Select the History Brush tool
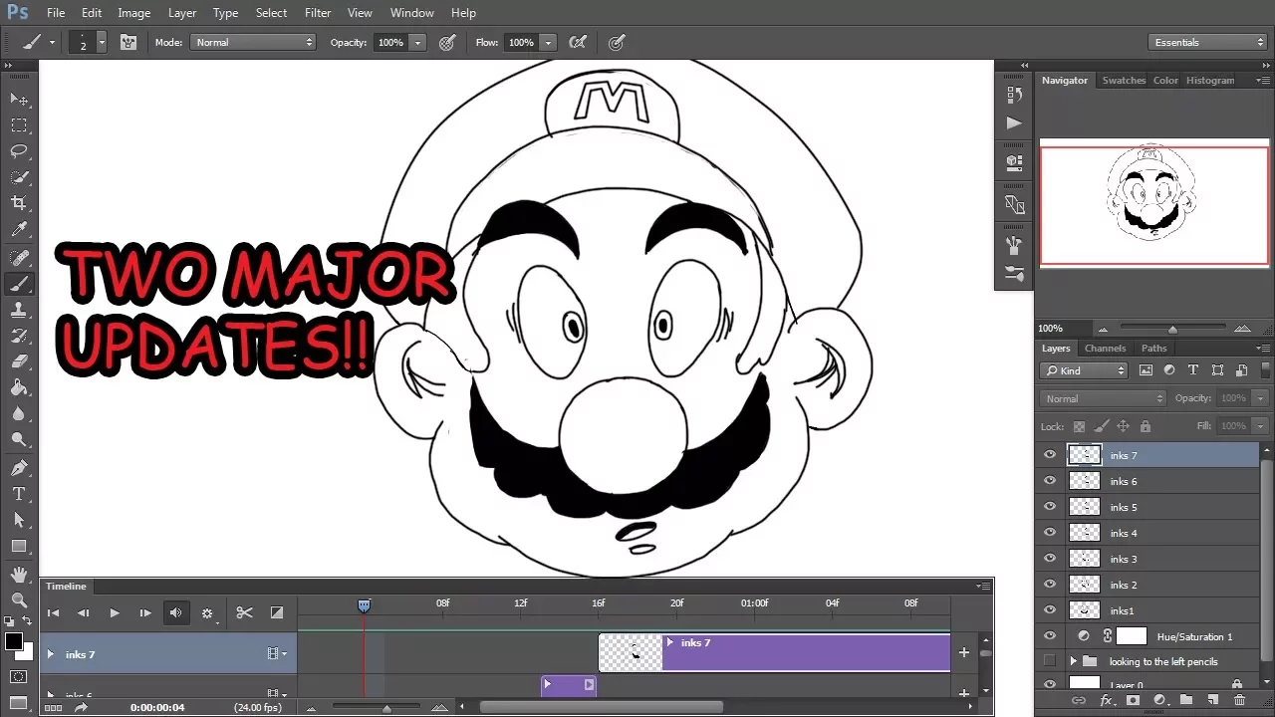 point(19,336)
